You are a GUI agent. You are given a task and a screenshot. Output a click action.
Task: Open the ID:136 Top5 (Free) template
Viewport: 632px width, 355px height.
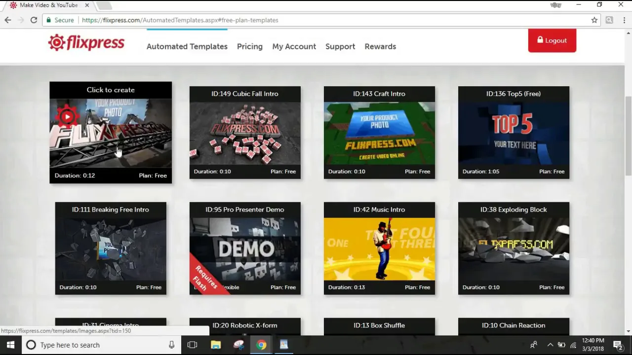[x=513, y=133]
